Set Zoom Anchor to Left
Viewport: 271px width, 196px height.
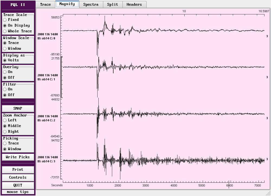coord(5,120)
